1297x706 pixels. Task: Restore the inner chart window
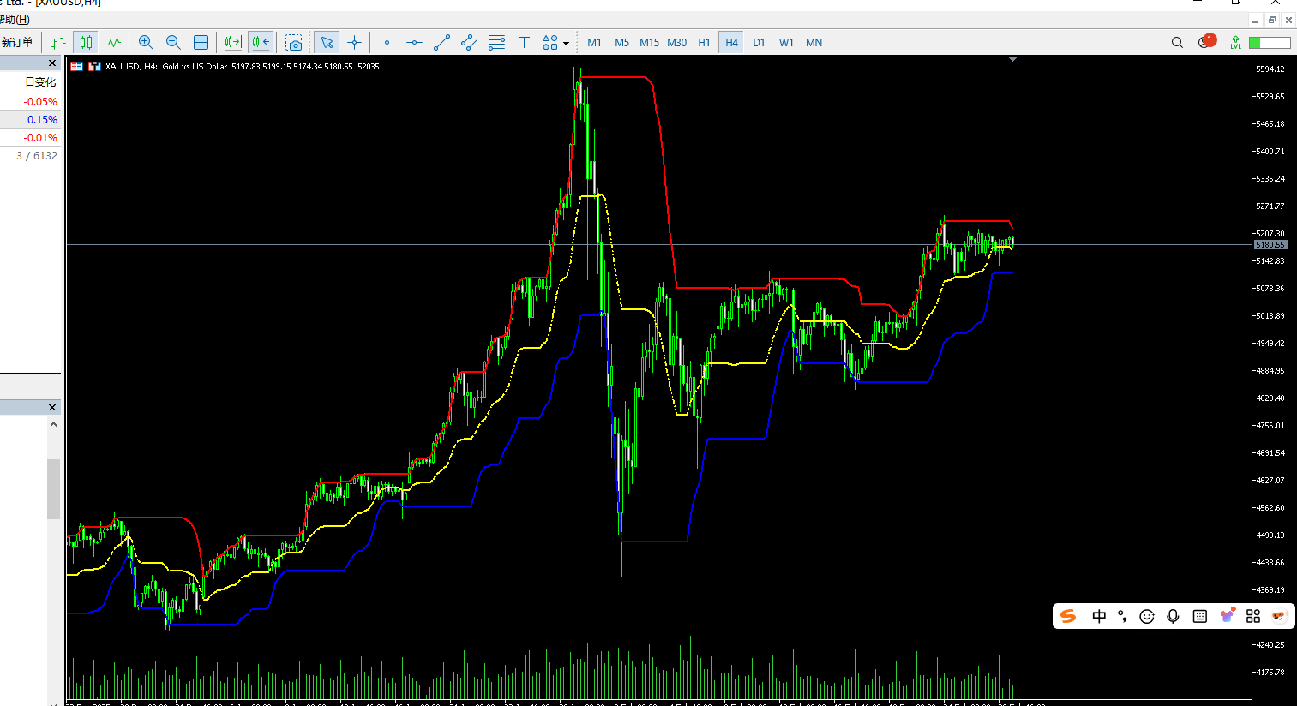point(1272,20)
